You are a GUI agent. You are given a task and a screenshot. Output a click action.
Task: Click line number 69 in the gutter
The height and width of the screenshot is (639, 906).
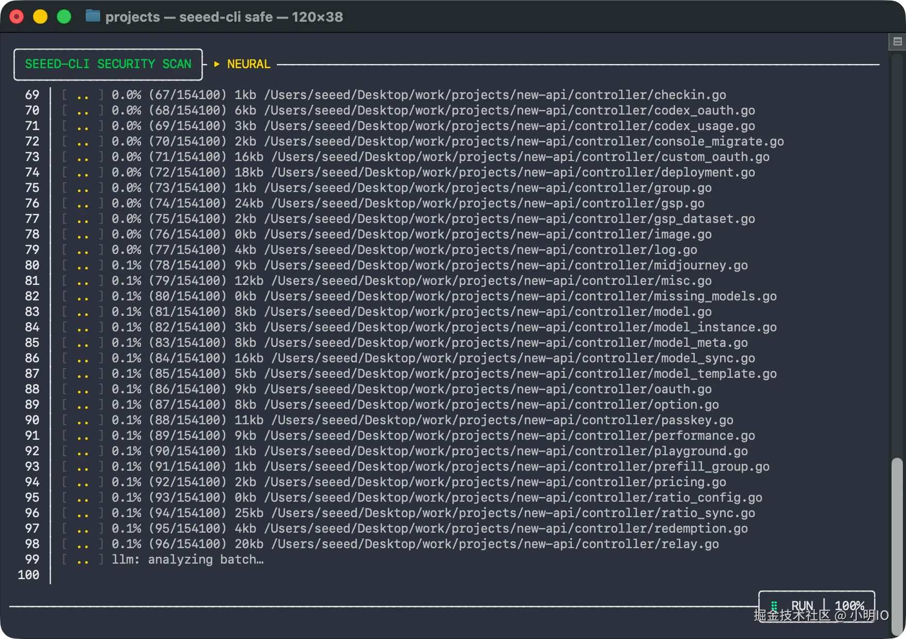[32, 95]
